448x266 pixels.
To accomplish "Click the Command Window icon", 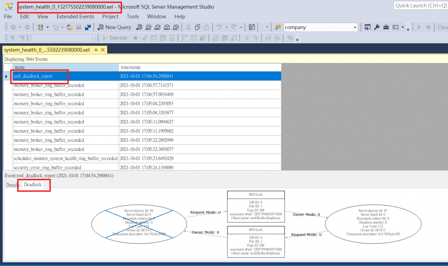I will click(395, 27).
